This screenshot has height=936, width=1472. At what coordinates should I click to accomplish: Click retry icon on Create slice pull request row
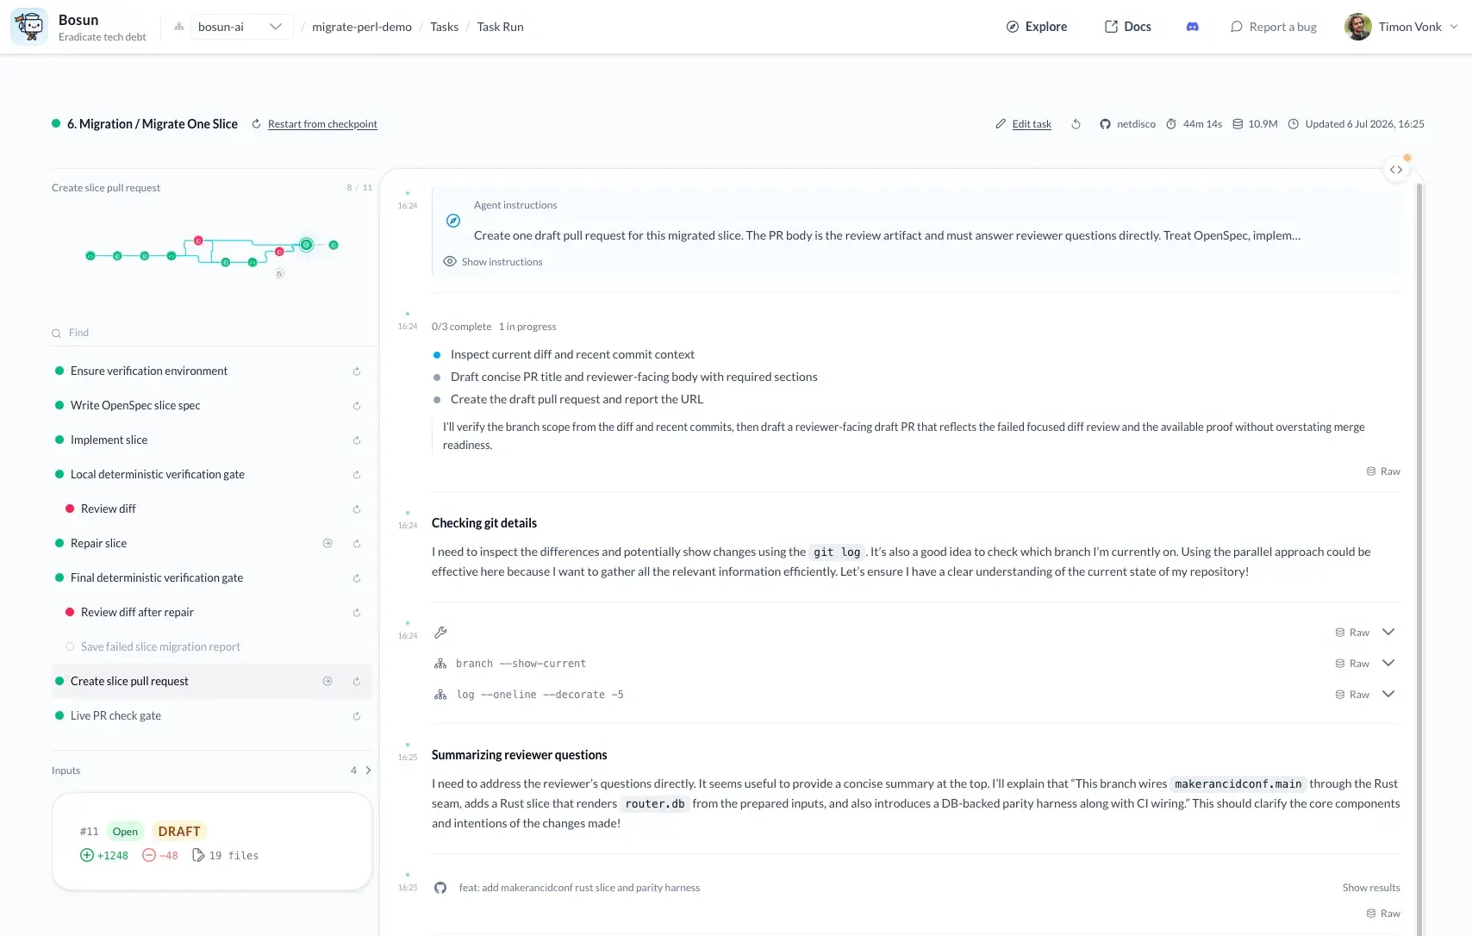click(357, 682)
